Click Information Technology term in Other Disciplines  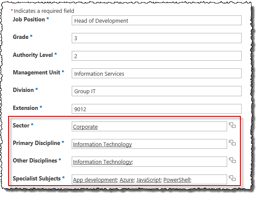(102, 162)
